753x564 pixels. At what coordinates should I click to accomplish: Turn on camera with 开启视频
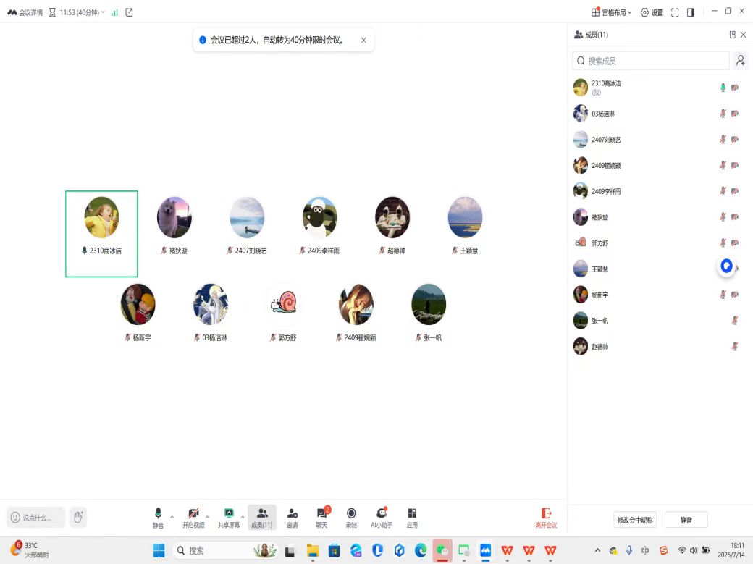(193, 517)
